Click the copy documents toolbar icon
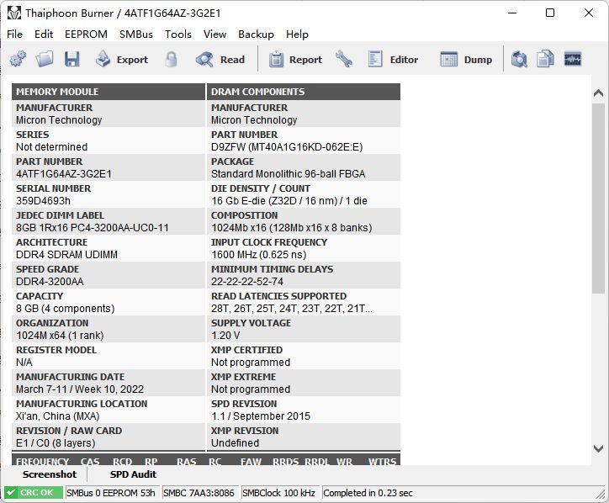The width and height of the screenshot is (609, 503). pos(545,60)
